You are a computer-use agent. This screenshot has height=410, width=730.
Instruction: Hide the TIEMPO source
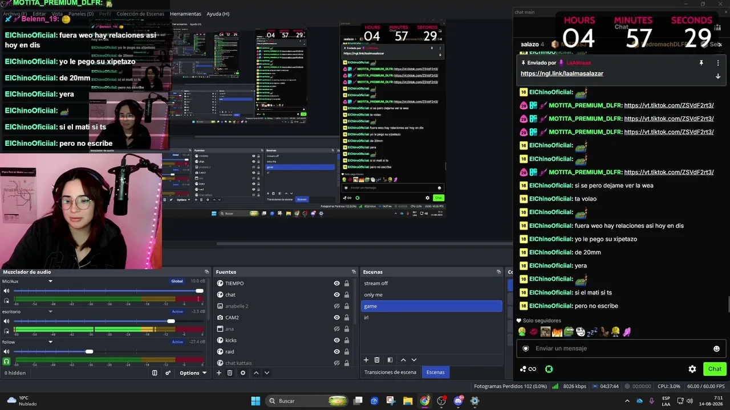(x=336, y=284)
